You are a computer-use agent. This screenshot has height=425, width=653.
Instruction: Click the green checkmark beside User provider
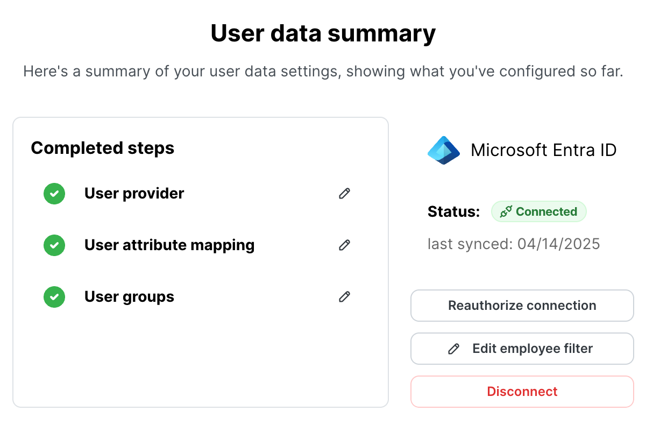[x=54, y=194]
